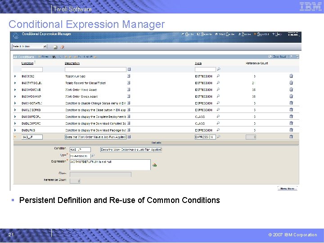The height and width of the screenshot is (243, 324).
Task: Click the New Row button
Action: click(287, 189)
